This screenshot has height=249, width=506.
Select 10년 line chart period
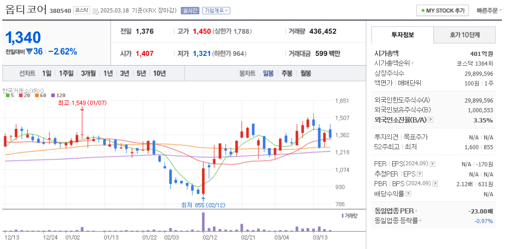pyautogui.click(x=159, y=73)
